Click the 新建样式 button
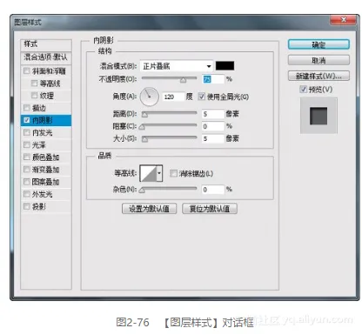Viewport: 362px width, 335px height. [318, 76]
